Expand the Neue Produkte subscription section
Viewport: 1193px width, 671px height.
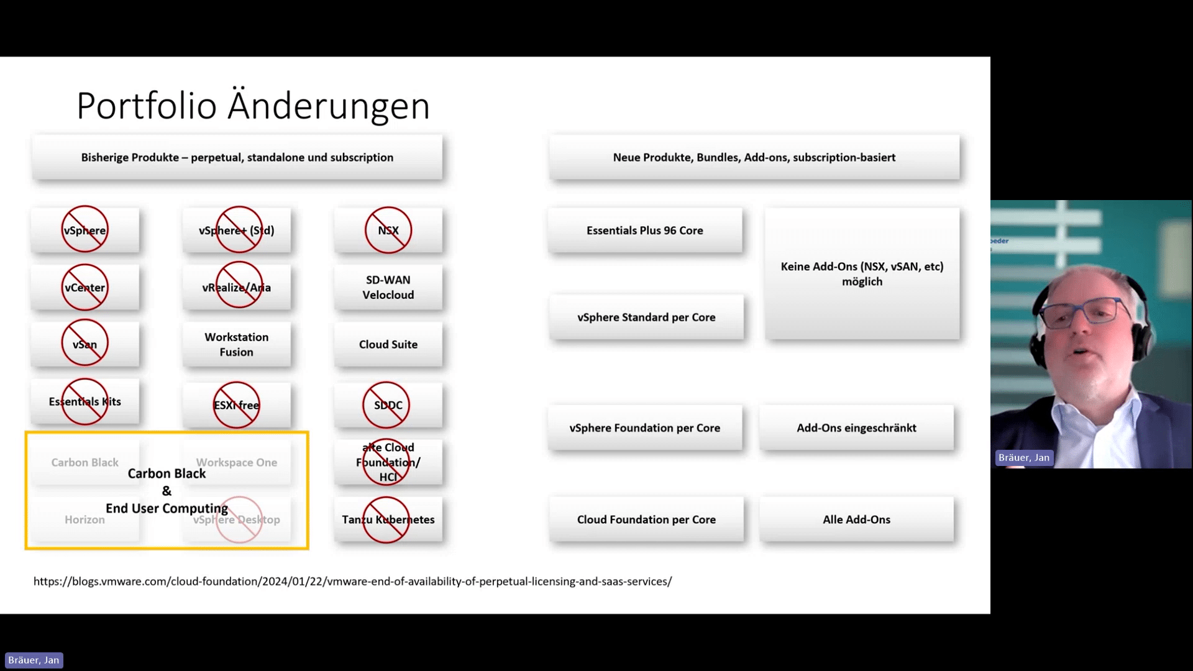tap(754, 157)
